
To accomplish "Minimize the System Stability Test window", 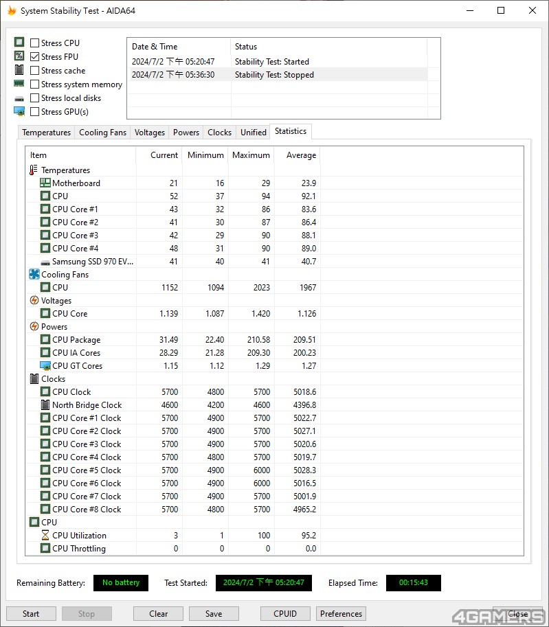I will pos(470,10).
